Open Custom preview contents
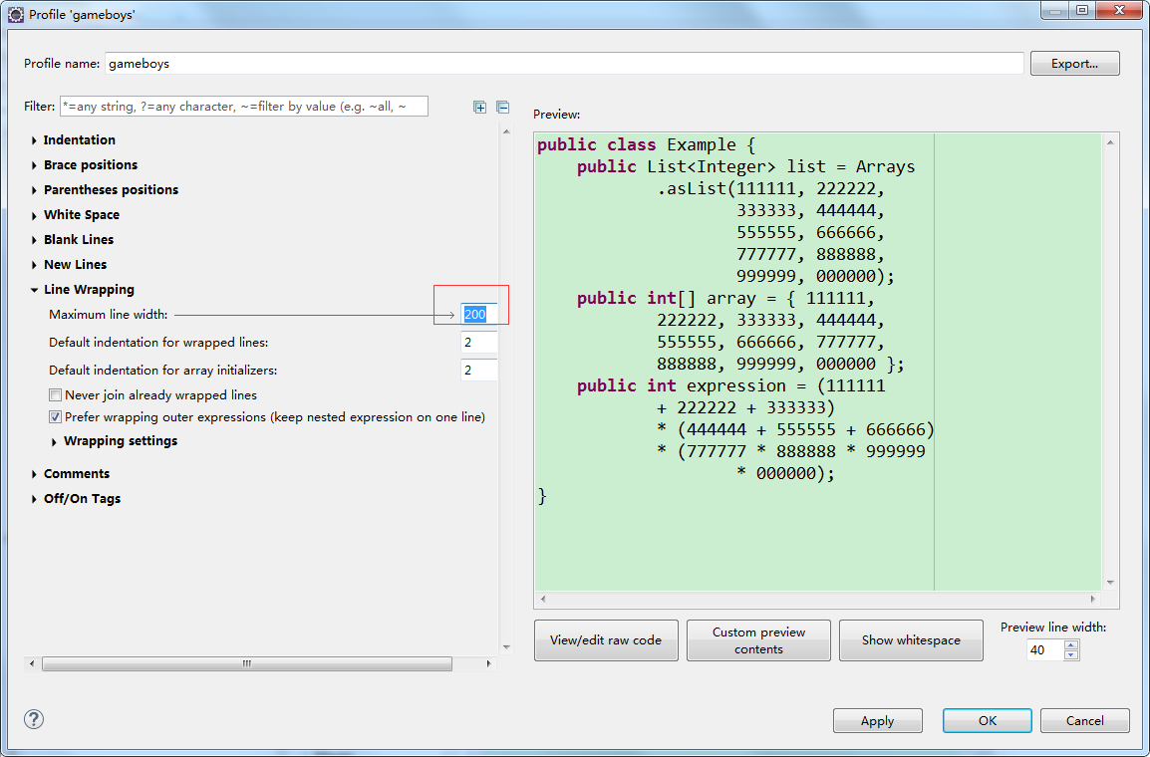The width and height of the screenshot is (1150, 757). [758, 639]
